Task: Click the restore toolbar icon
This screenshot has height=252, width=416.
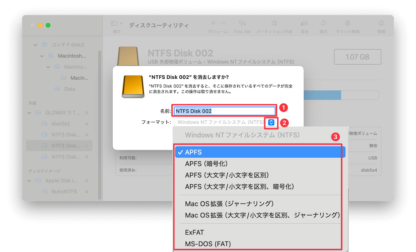Action: click(x=323, y=23)
